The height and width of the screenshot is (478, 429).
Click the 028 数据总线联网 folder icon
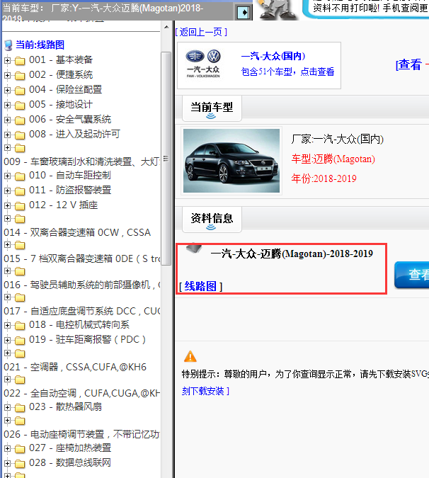pyautogui.click(x=20, y=464)
